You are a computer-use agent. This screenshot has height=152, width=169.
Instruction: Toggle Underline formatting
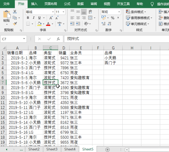39,18
